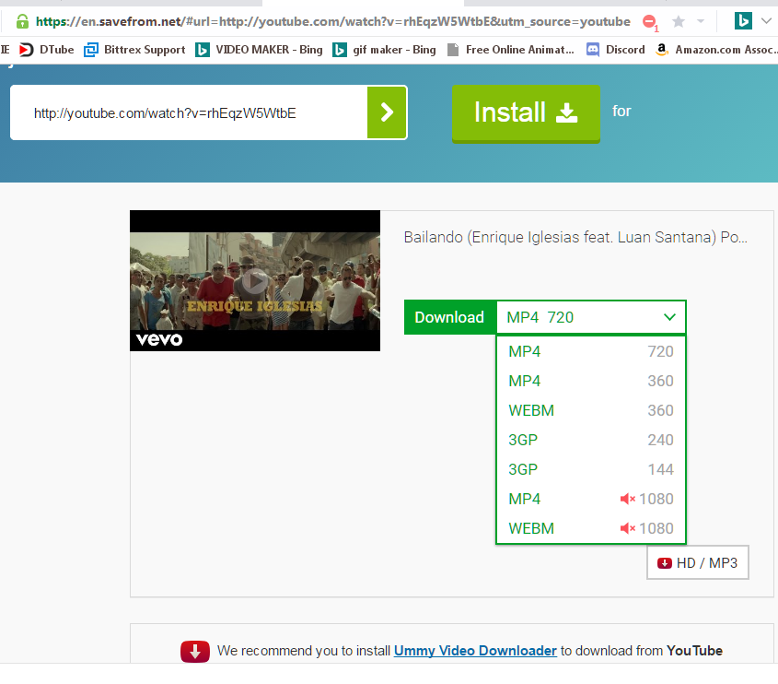Select MP4 360 from the format list
This screenshot has height=684, width=778.
(590, 381)
